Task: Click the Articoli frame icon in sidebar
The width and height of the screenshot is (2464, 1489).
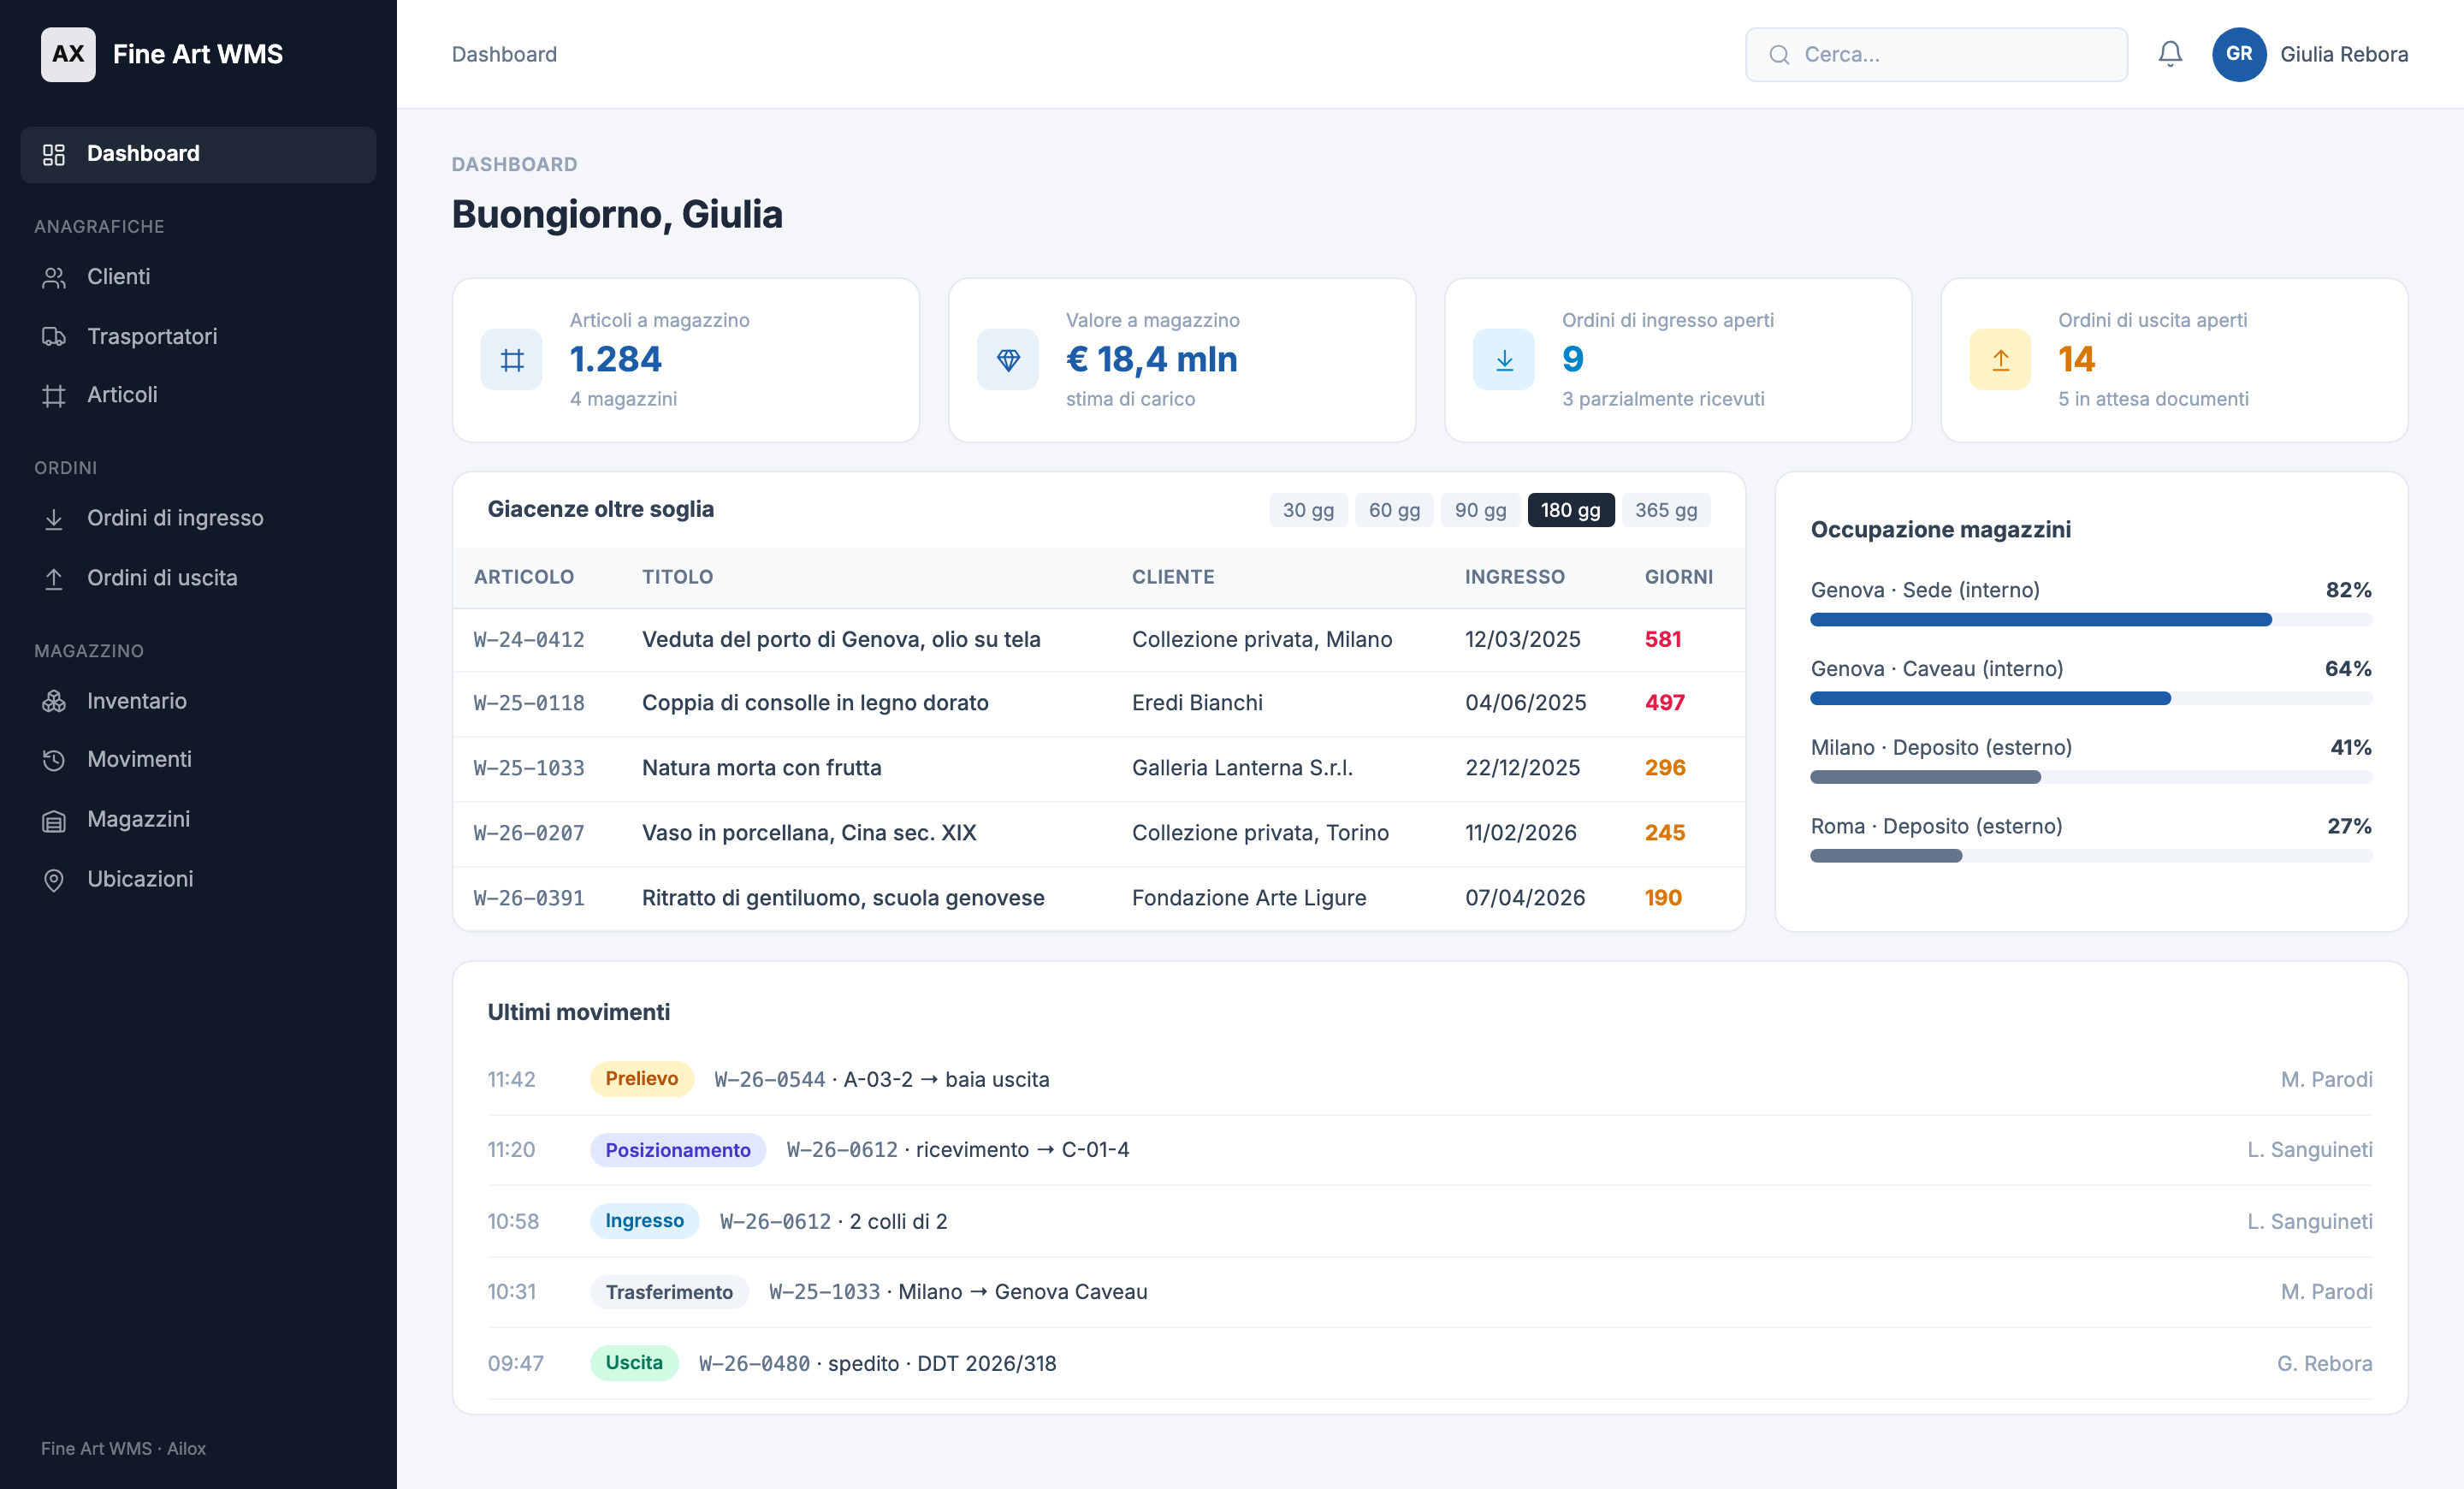Action: click(x=54, y=395)
